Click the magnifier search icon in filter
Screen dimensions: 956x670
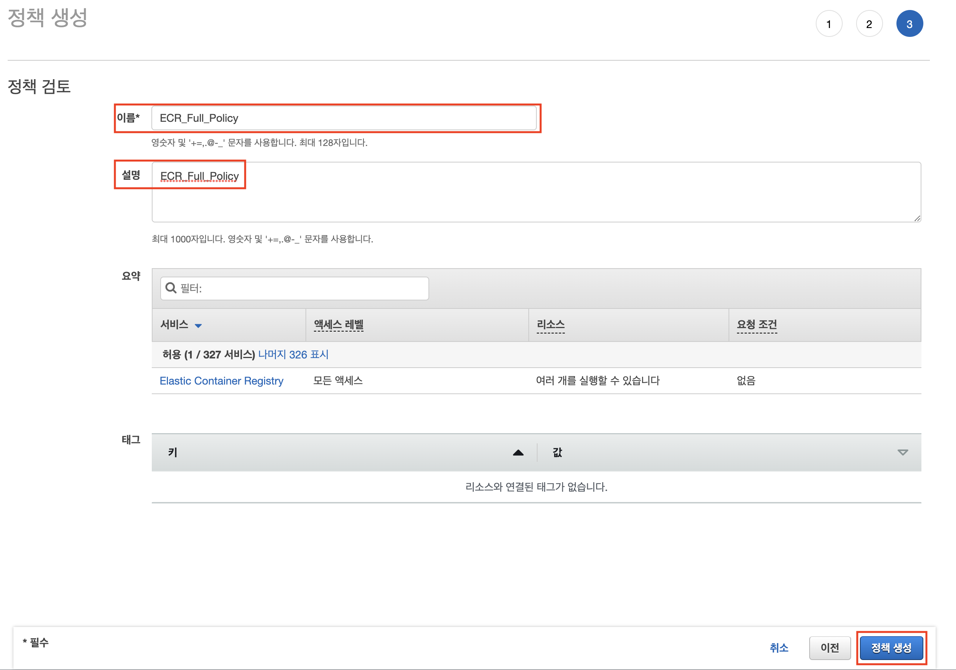171,288
